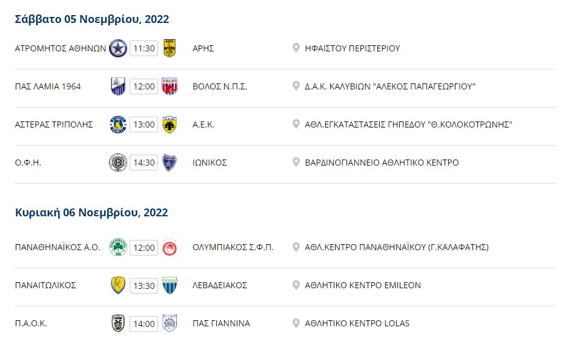Viewport: 570px width, 342px height.
Task: Click the Olympiacos red crest
Action: pyautogui.click(x=170, y=247)
